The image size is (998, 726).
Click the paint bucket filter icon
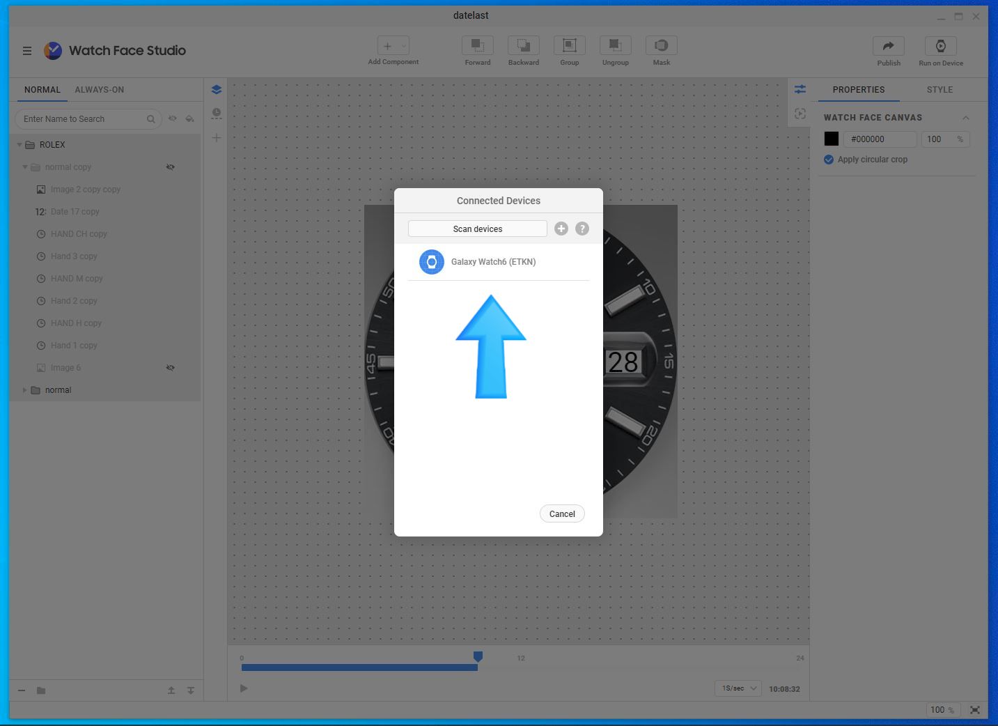point(189,118)
